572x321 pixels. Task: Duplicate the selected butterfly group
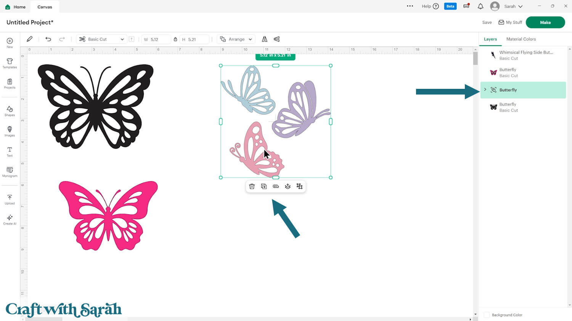click(x=264, y=186)
